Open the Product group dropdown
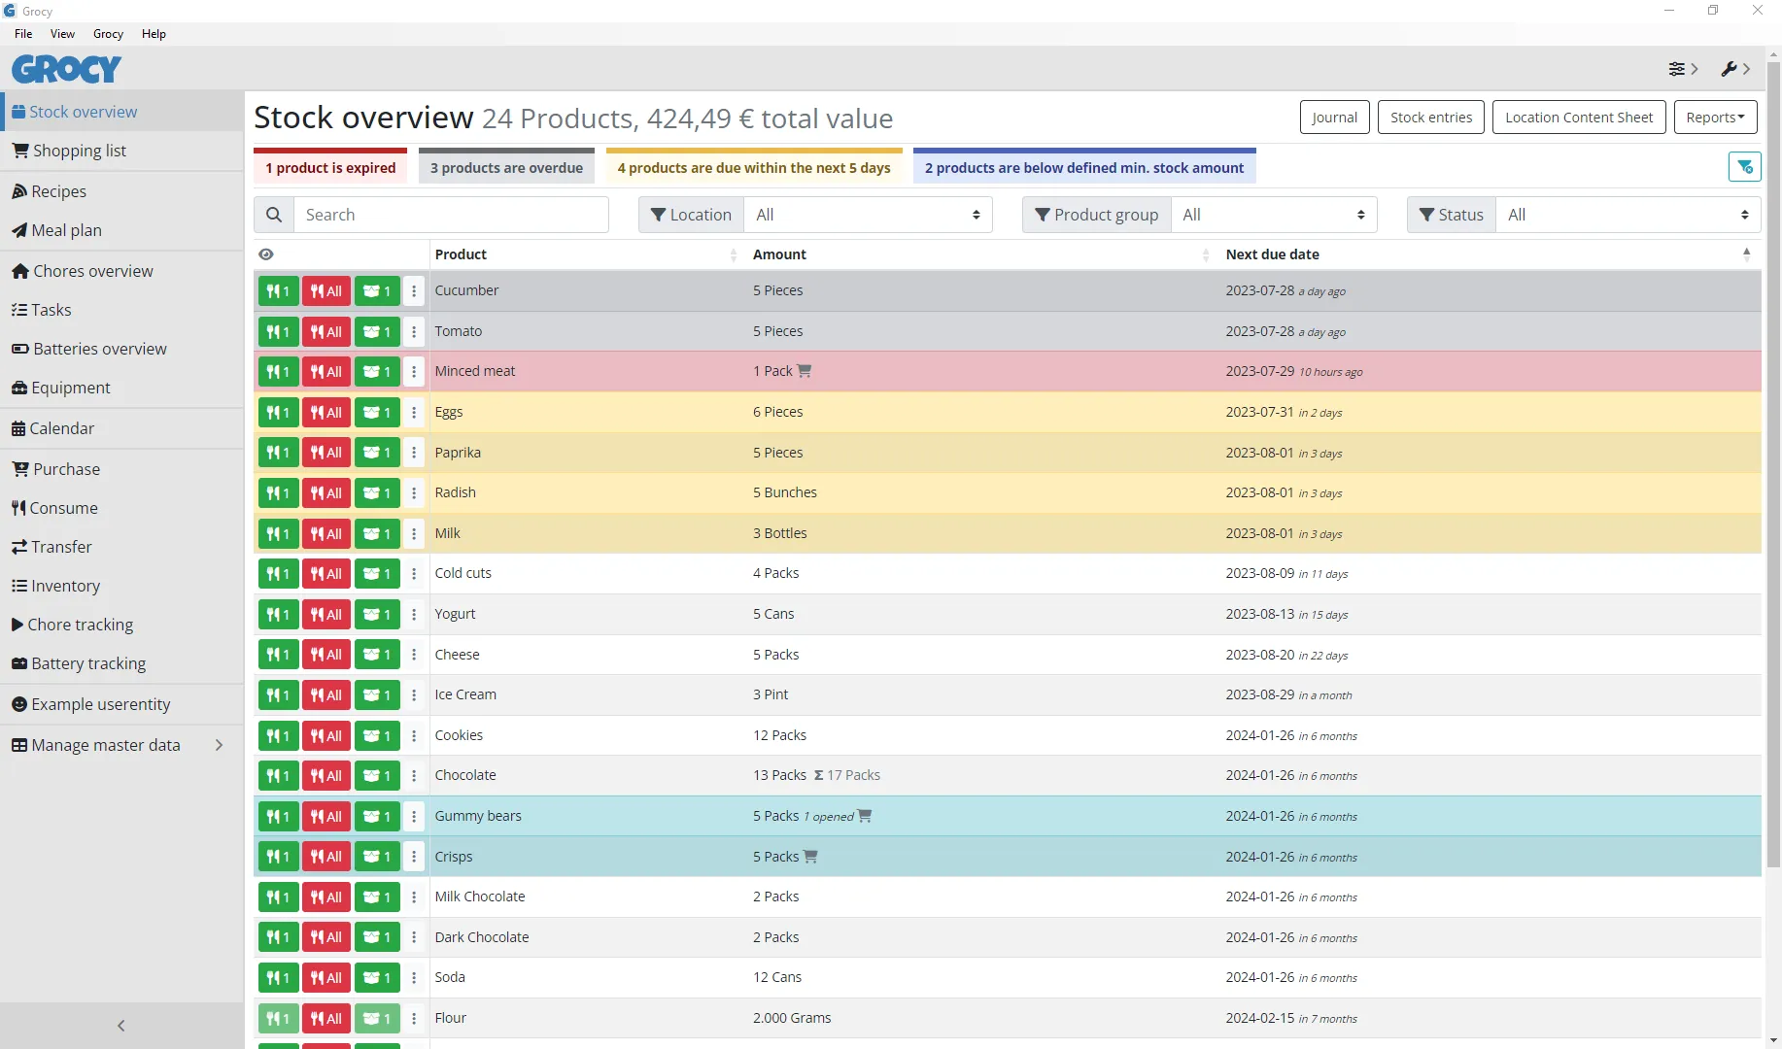 coord(1273,215)
